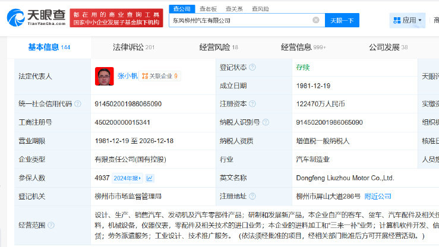Select the 经营信息 999+ tab
The height and width of the screenshot is (247, 439).
[303, 47]
